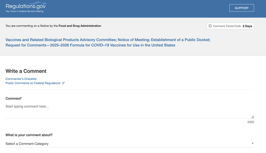
Task: Click the What is your comment about label
Action: (29, 135)
